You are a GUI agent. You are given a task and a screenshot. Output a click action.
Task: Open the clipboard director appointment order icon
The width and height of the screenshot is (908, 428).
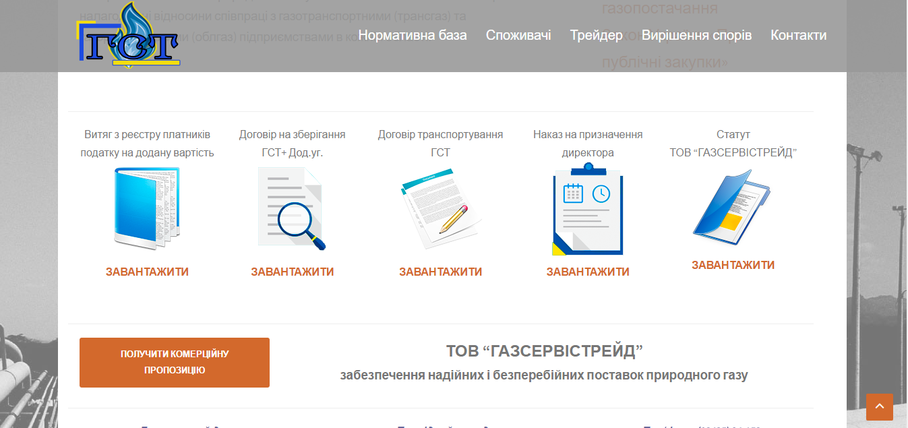pos(588,209)
